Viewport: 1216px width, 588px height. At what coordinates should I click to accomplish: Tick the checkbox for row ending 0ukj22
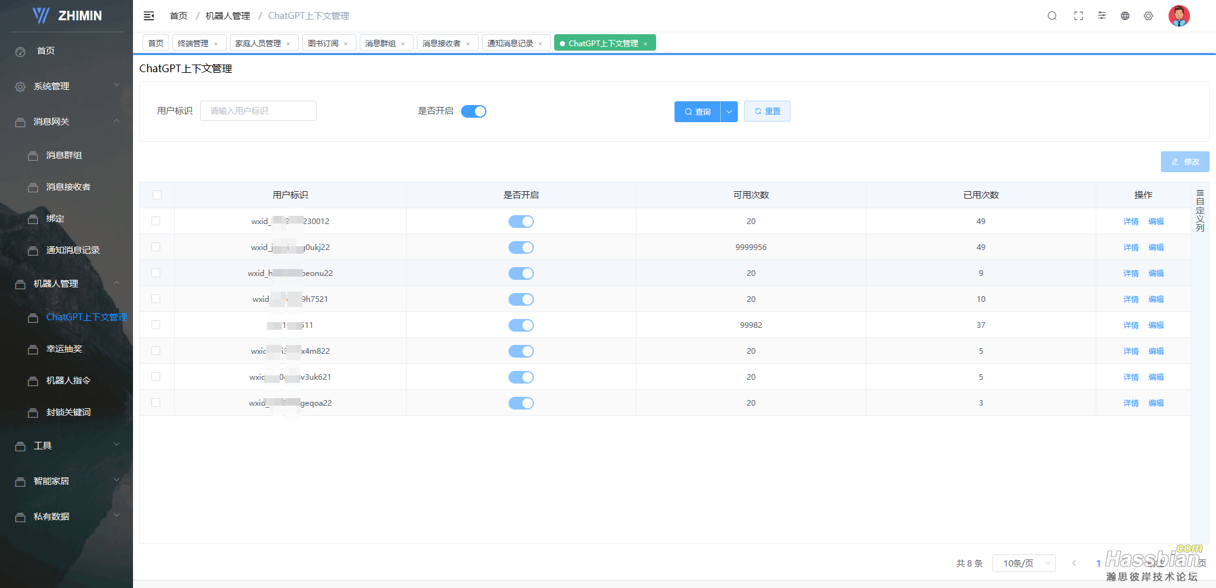tap(156, 247)
